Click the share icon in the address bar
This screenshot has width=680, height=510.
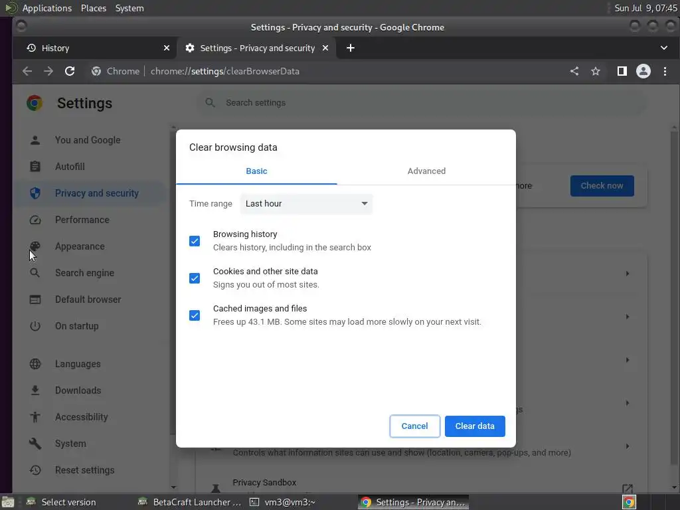pyautogui.click(x=574, y=71)
